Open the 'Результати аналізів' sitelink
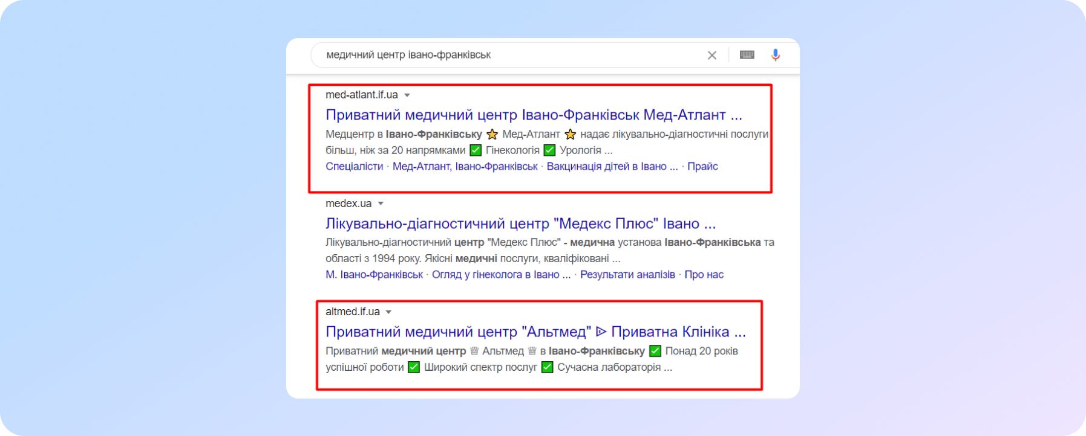Viewport: 1086px width, 436px height. (x=627, y=275)
